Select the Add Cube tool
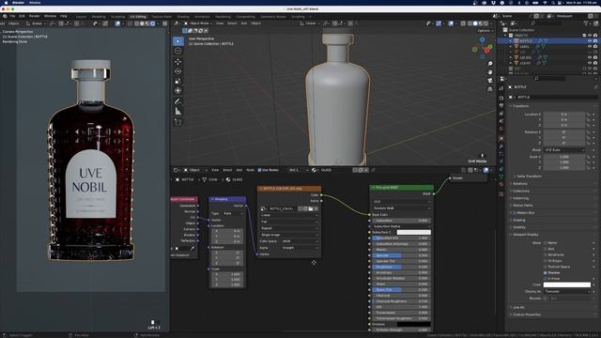601x338 pixels. tap(177, 122)
